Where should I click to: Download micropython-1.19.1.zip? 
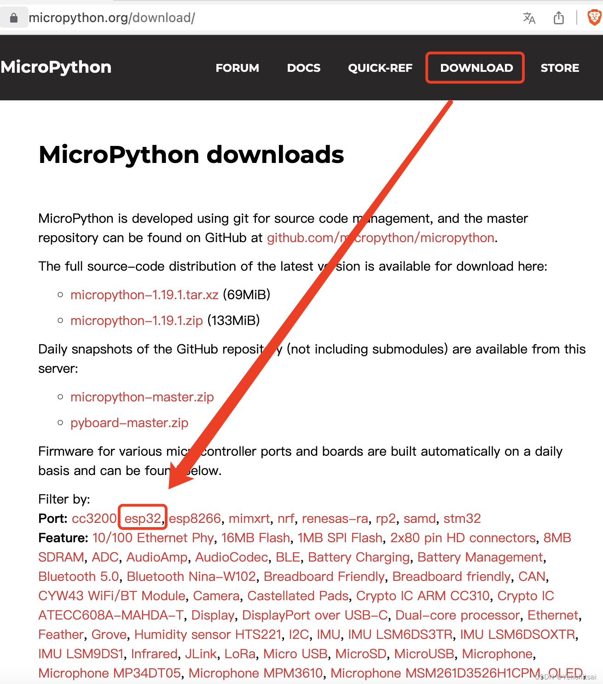(x=137, y=321)
